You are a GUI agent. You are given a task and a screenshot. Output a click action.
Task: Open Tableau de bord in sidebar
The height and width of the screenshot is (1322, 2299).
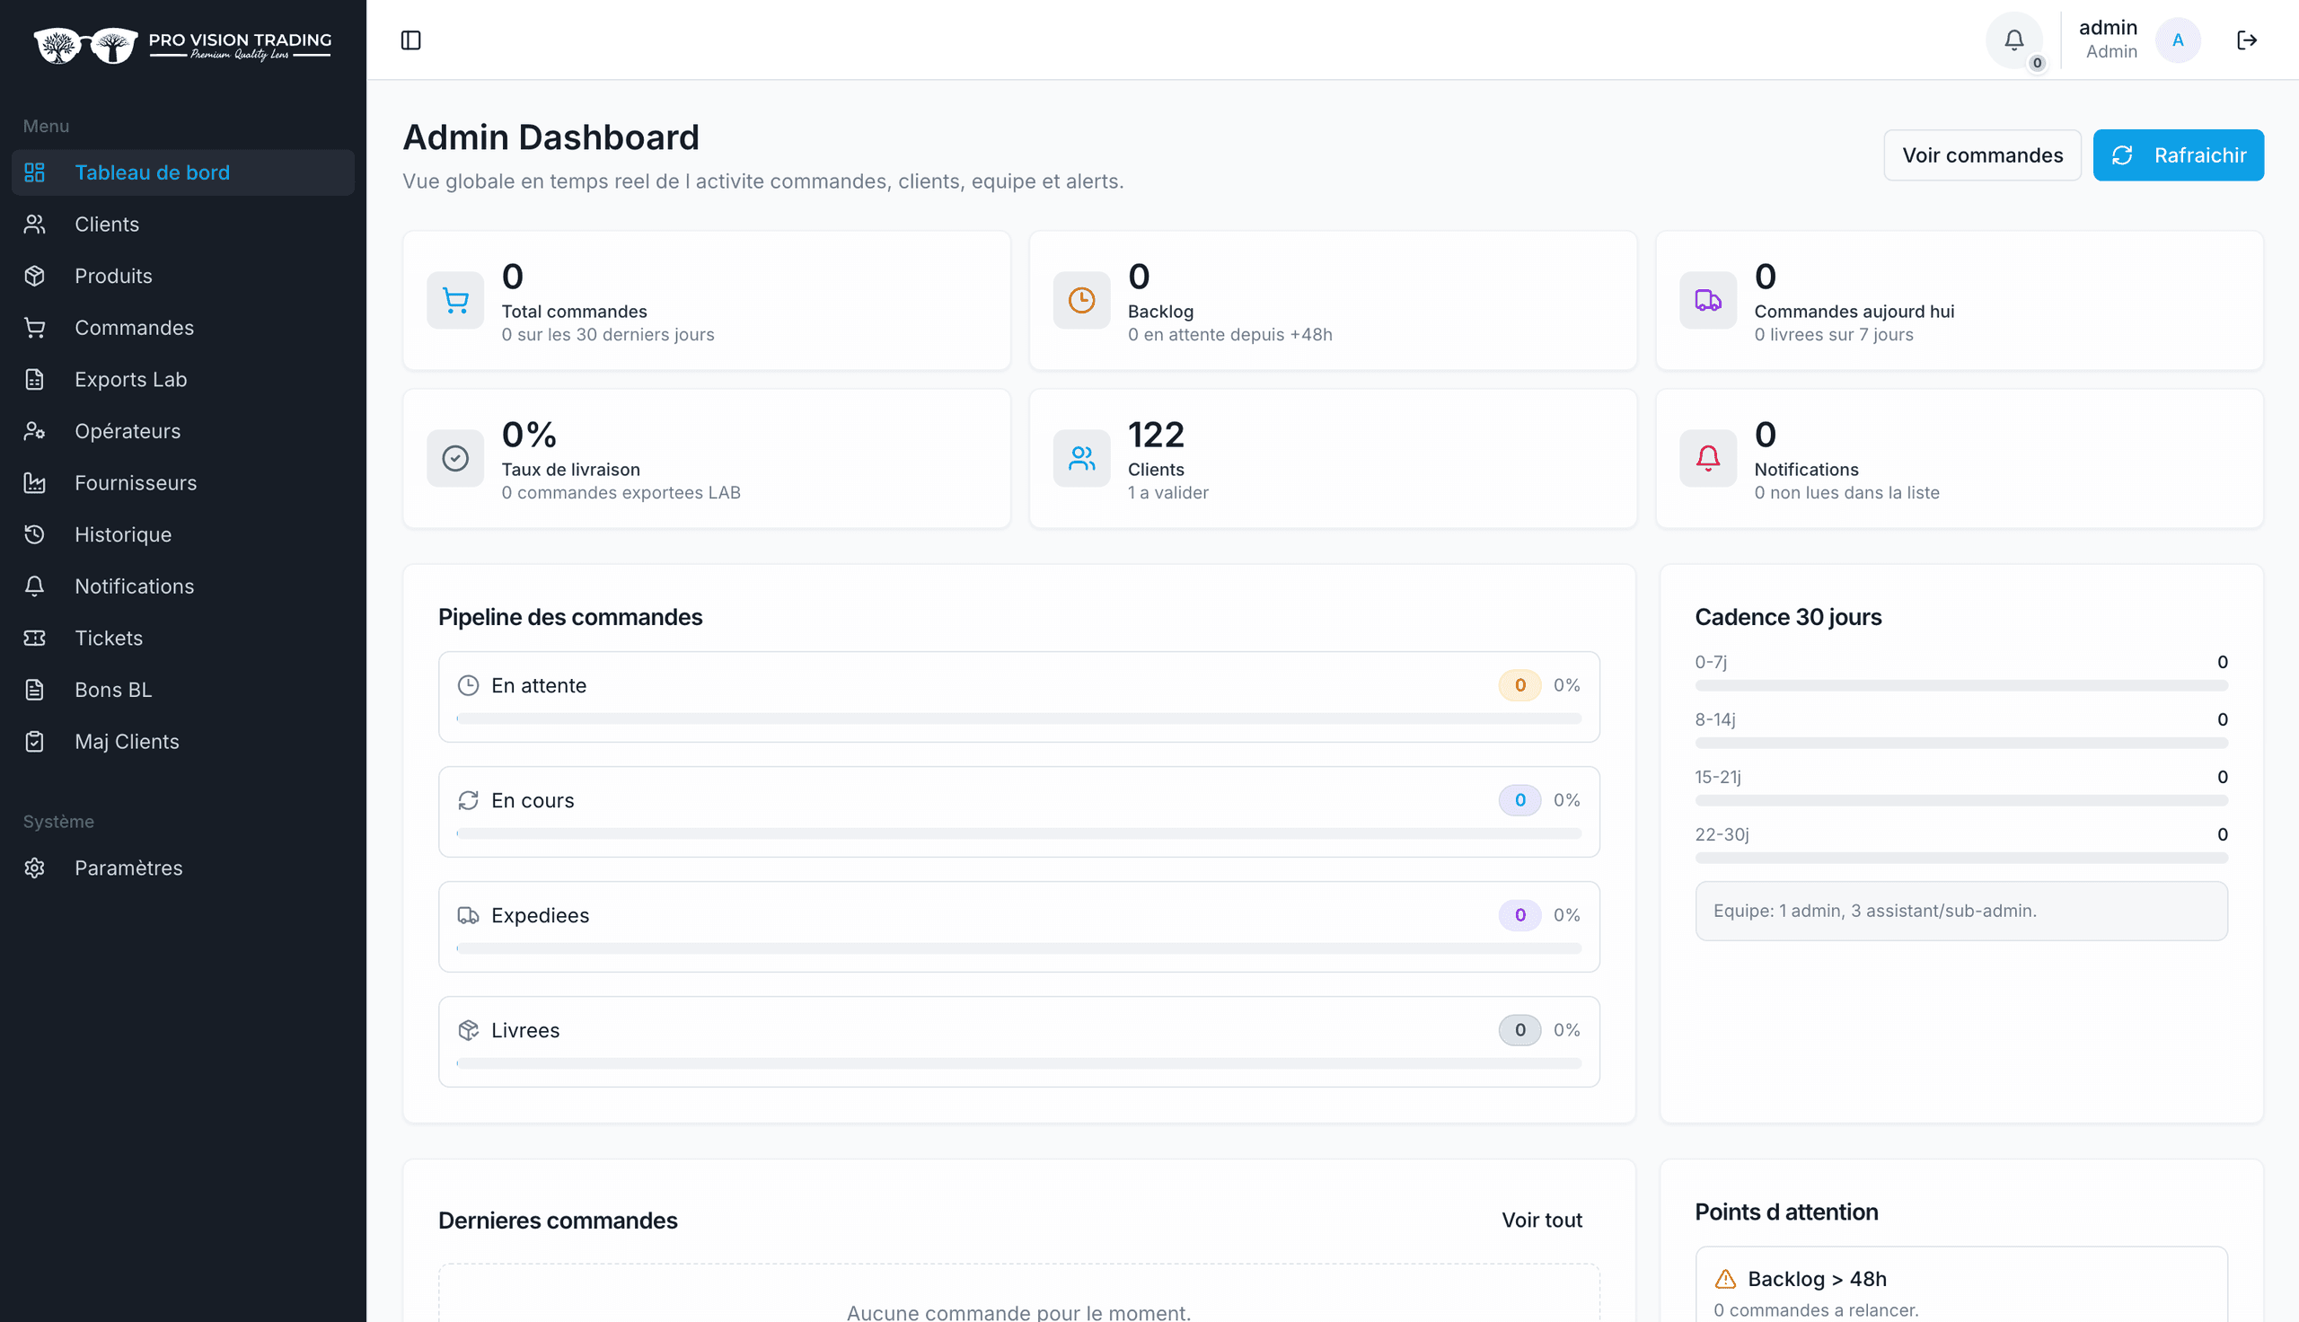click(182, 172)
